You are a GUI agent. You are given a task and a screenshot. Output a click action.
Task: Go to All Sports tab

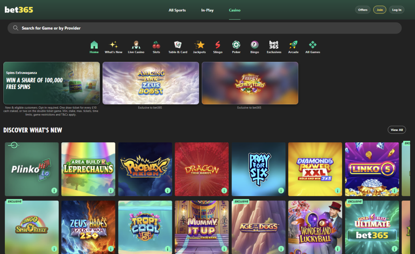(177, 10)
